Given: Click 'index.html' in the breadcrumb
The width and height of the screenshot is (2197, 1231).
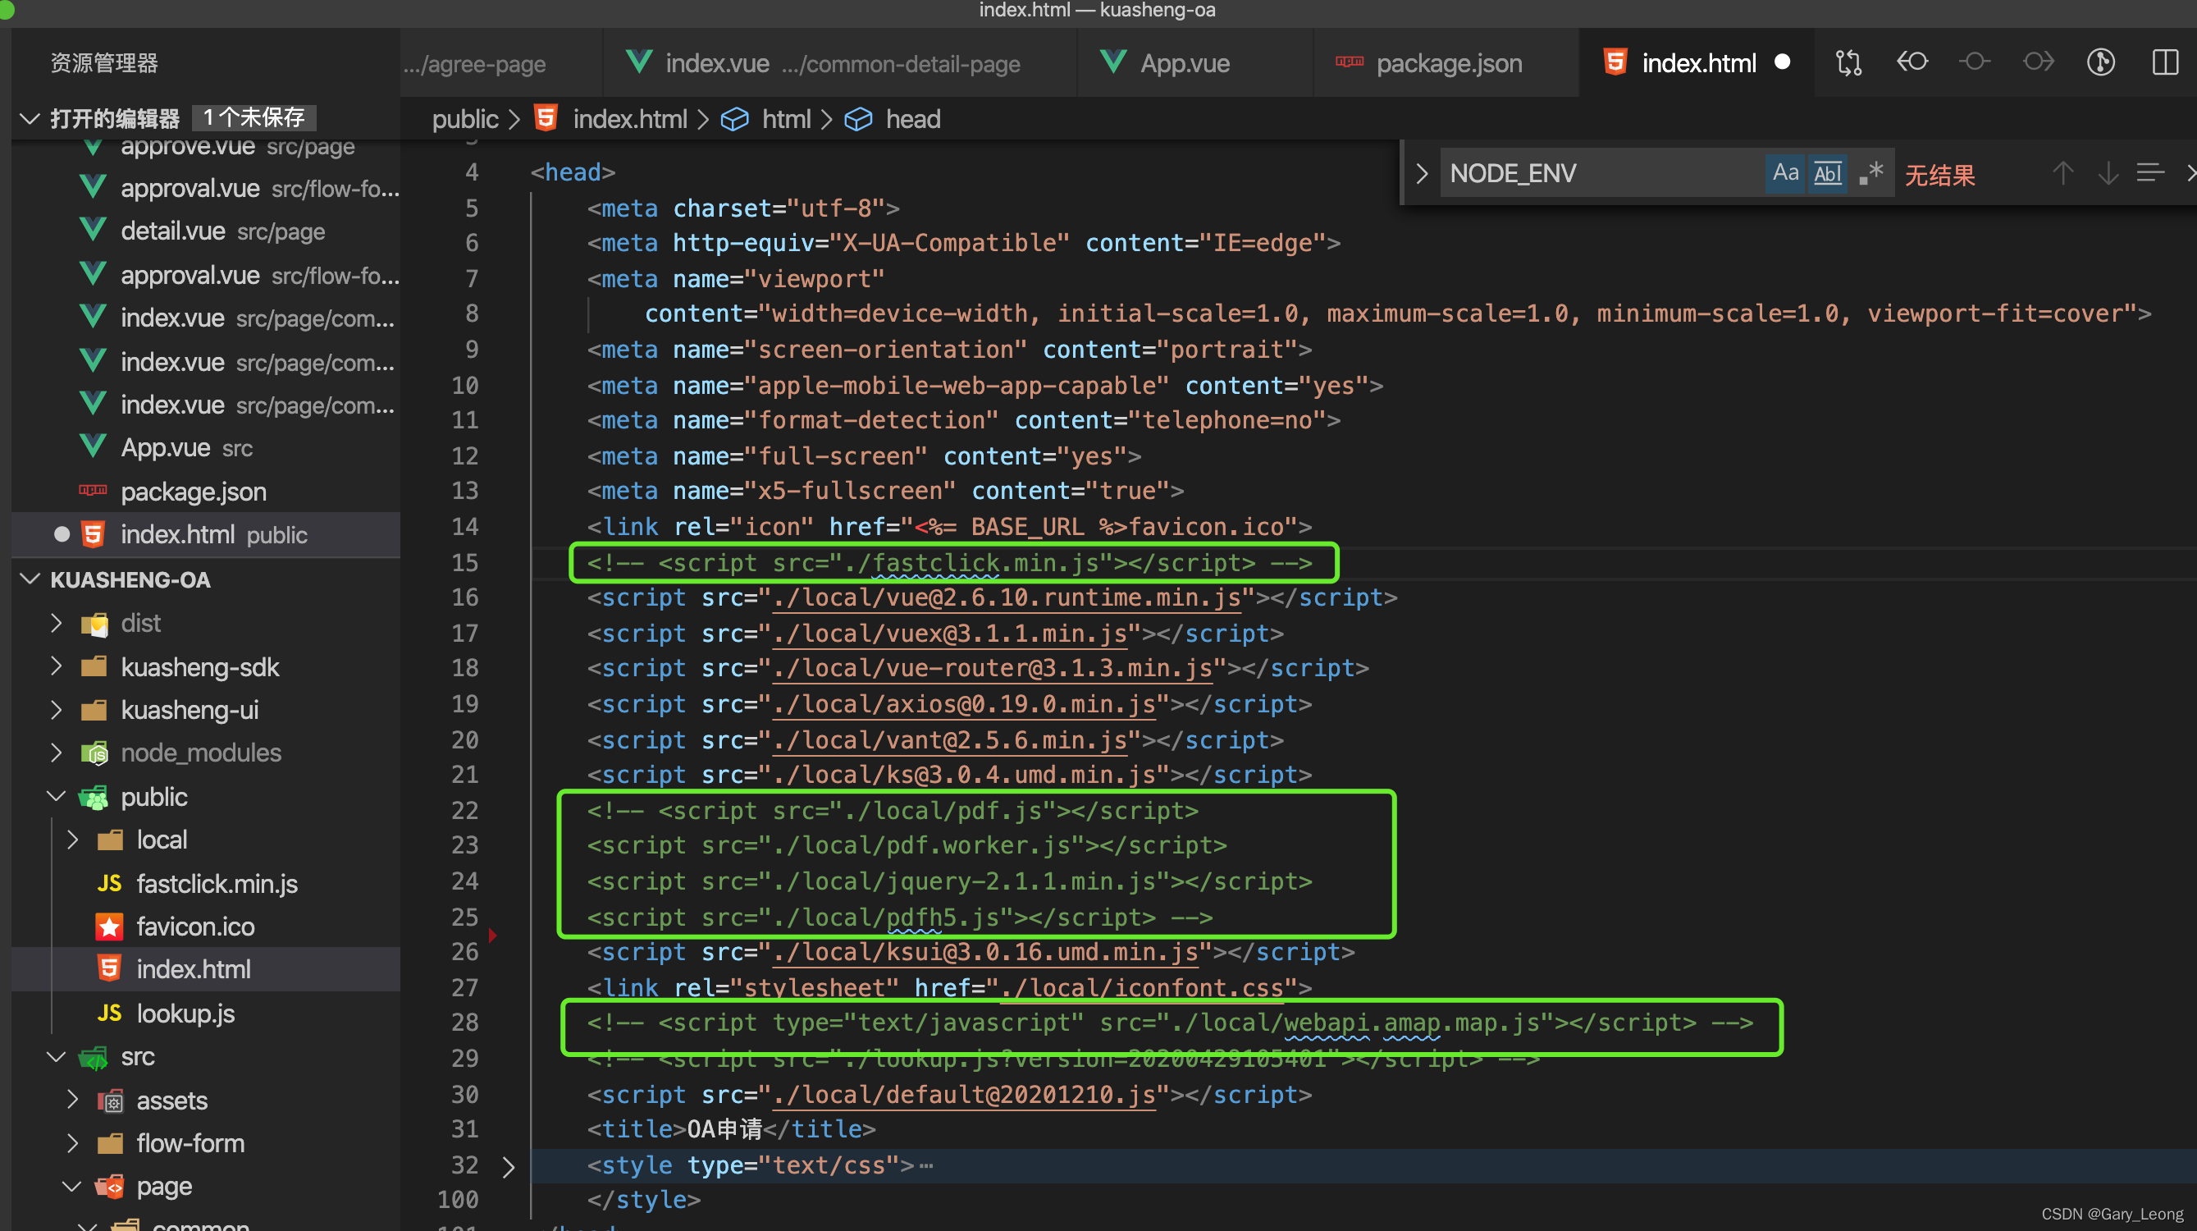Looking at the screenshot, I should [x=629, y=118].
